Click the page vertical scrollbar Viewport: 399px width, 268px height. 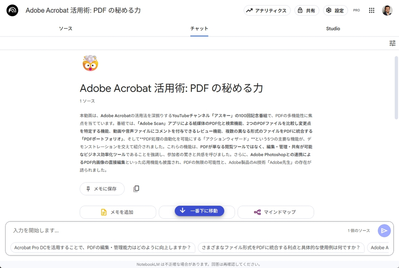(396, 88)
